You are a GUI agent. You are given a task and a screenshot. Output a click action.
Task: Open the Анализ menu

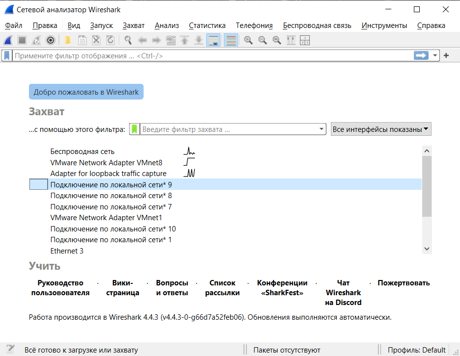(166, 25)
